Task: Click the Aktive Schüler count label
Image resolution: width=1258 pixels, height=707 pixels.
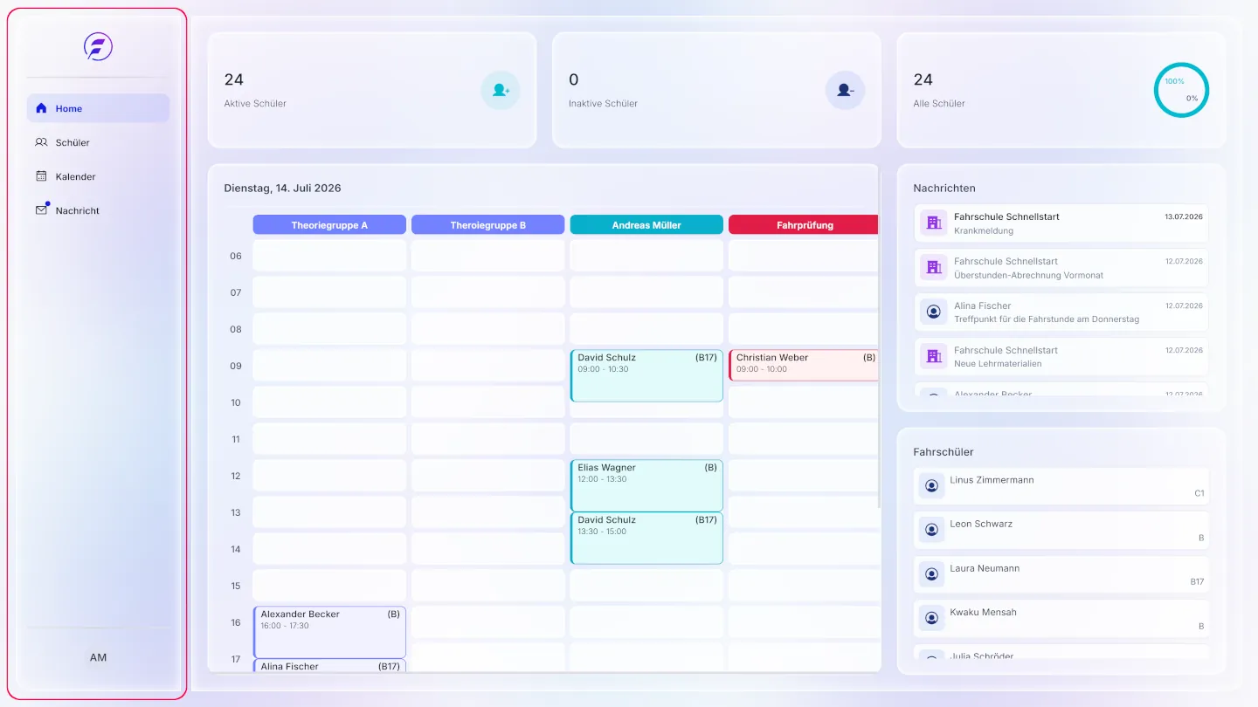Action: [x=255, y=103]
